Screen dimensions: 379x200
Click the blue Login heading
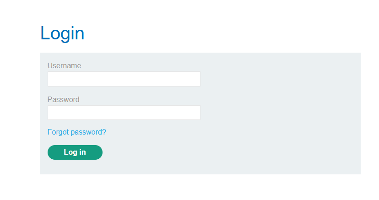coord(62,33)
